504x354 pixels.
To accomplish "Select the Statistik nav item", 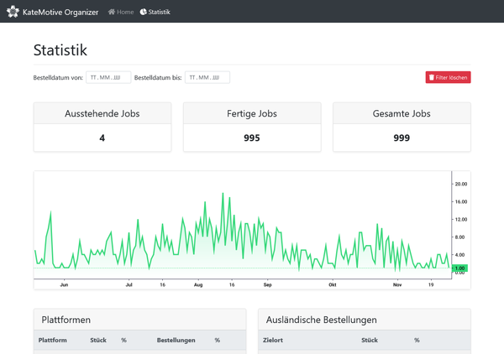I will pos(155,12).
